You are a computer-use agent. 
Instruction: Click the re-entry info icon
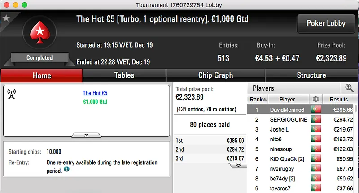(66, 169)
